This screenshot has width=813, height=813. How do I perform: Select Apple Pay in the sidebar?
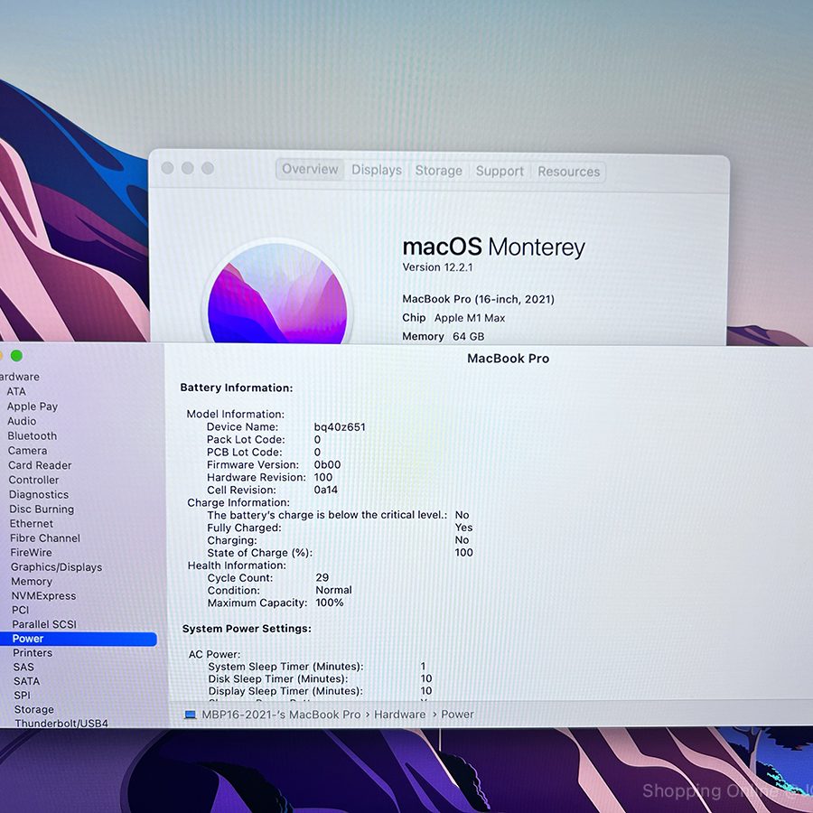(33, 406)
